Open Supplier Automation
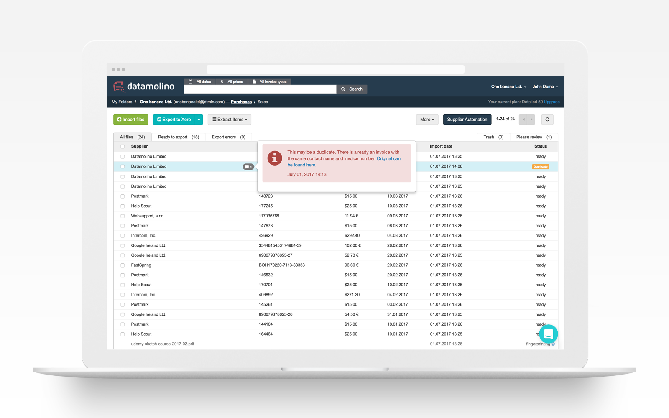Screen dimensions: 669x418 point(467,120)
